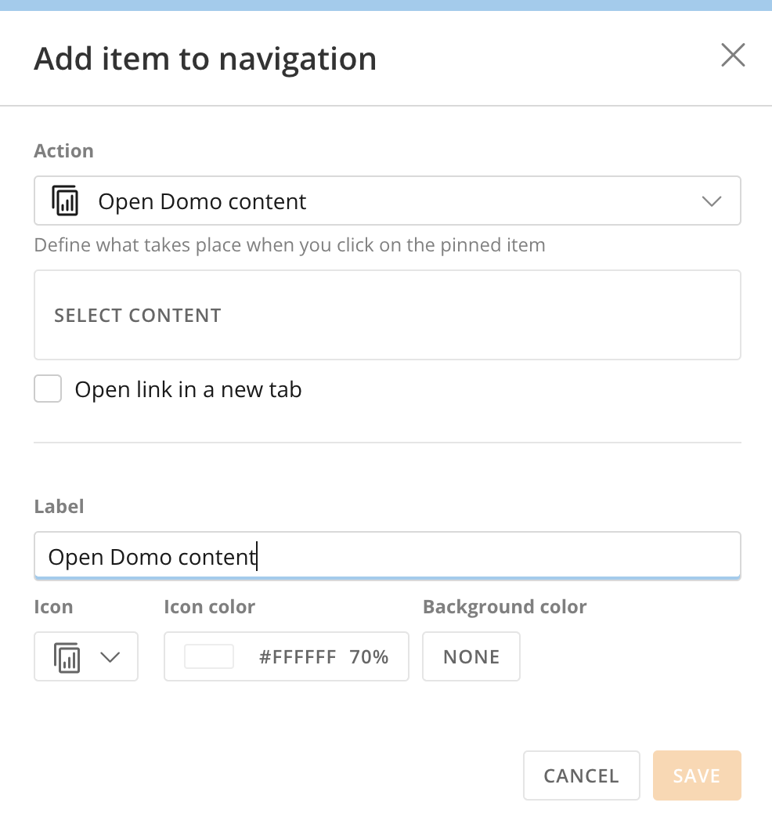The image size is (772, 835).
Task: Click the chart icon in the Icon selector
Action: [x=67, y=657]
